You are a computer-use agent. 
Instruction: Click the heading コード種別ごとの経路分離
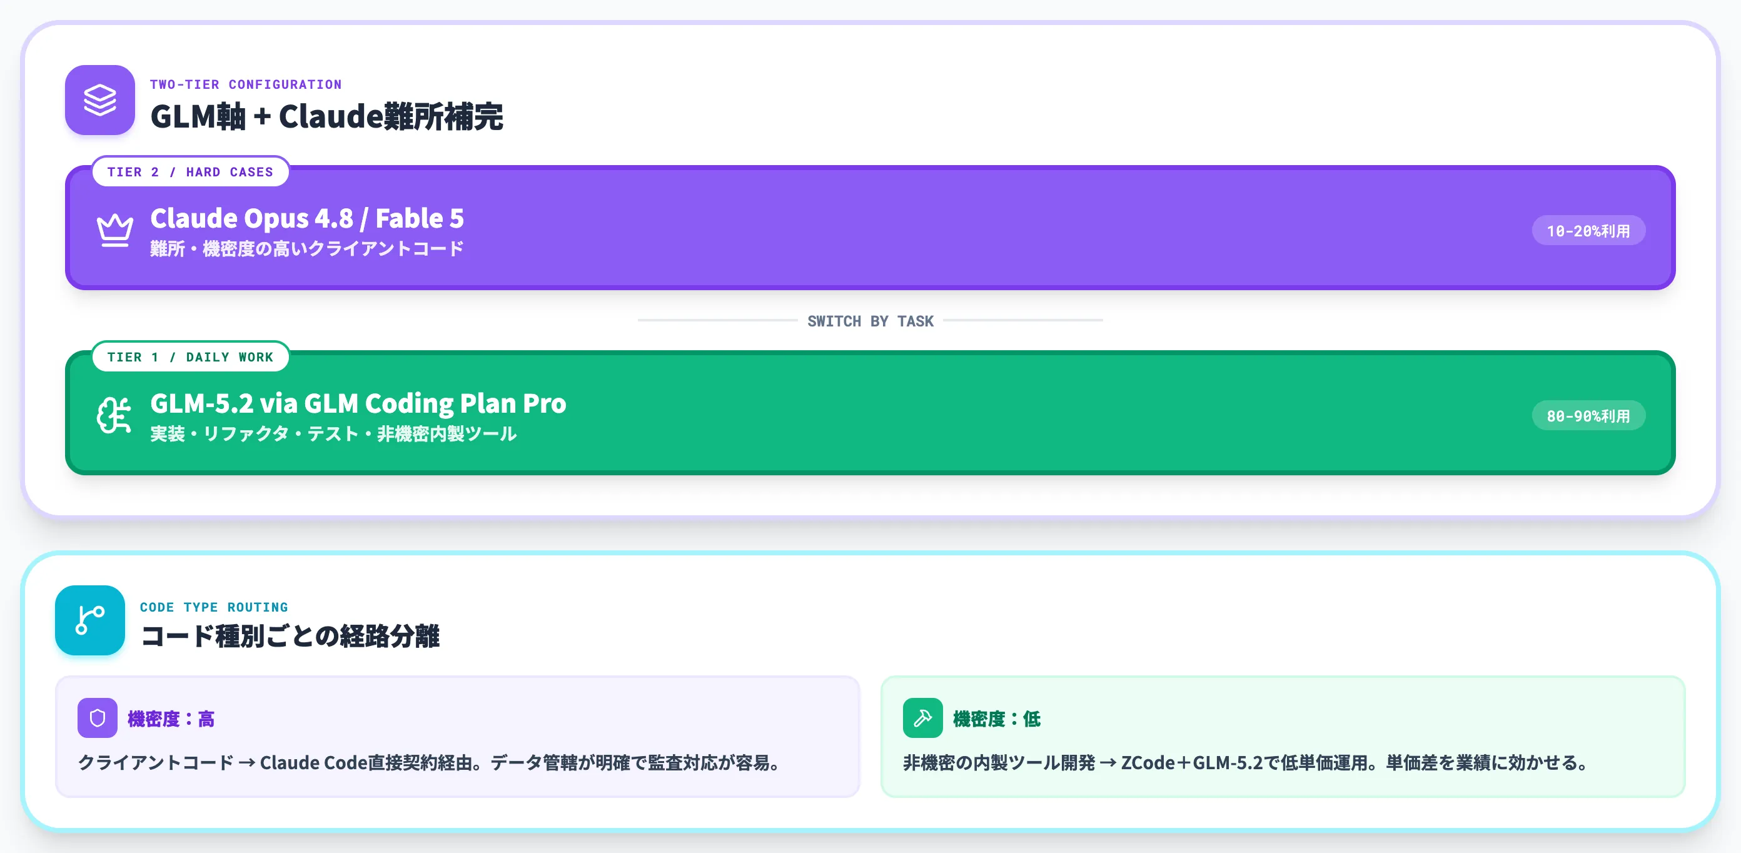point(290,636)
